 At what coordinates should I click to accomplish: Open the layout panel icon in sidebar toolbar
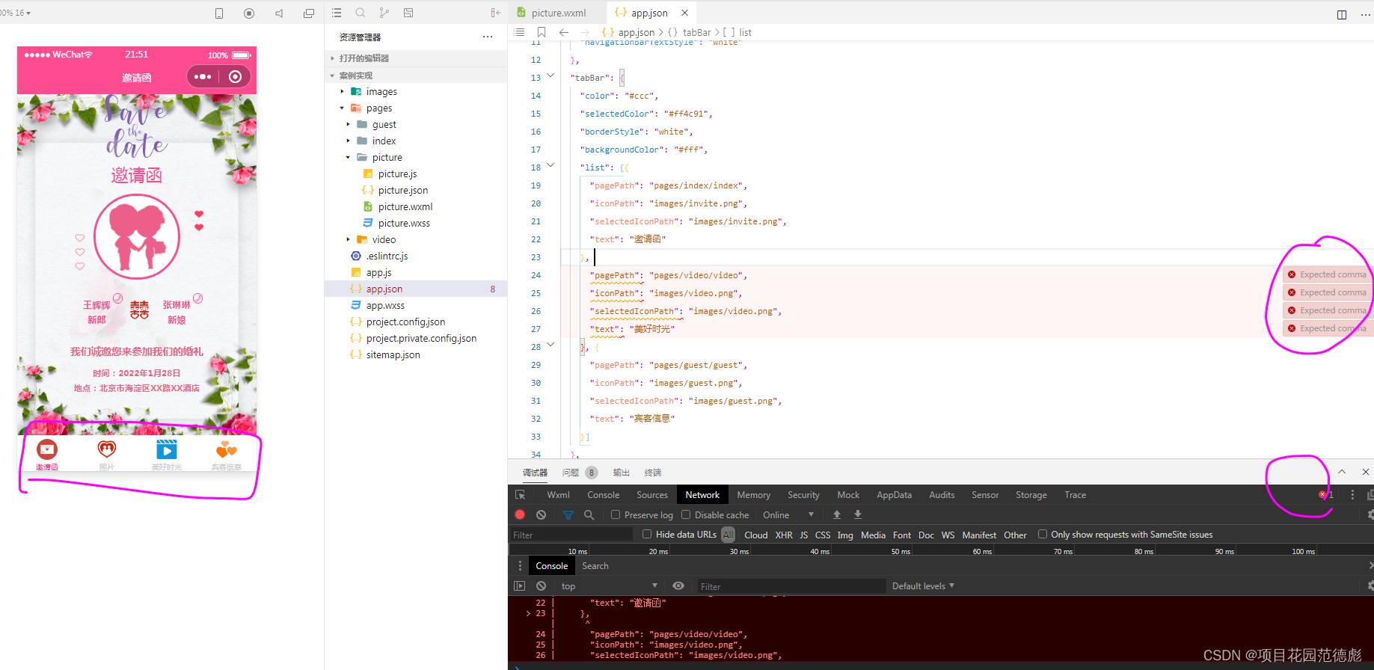(x=408, y=13)
